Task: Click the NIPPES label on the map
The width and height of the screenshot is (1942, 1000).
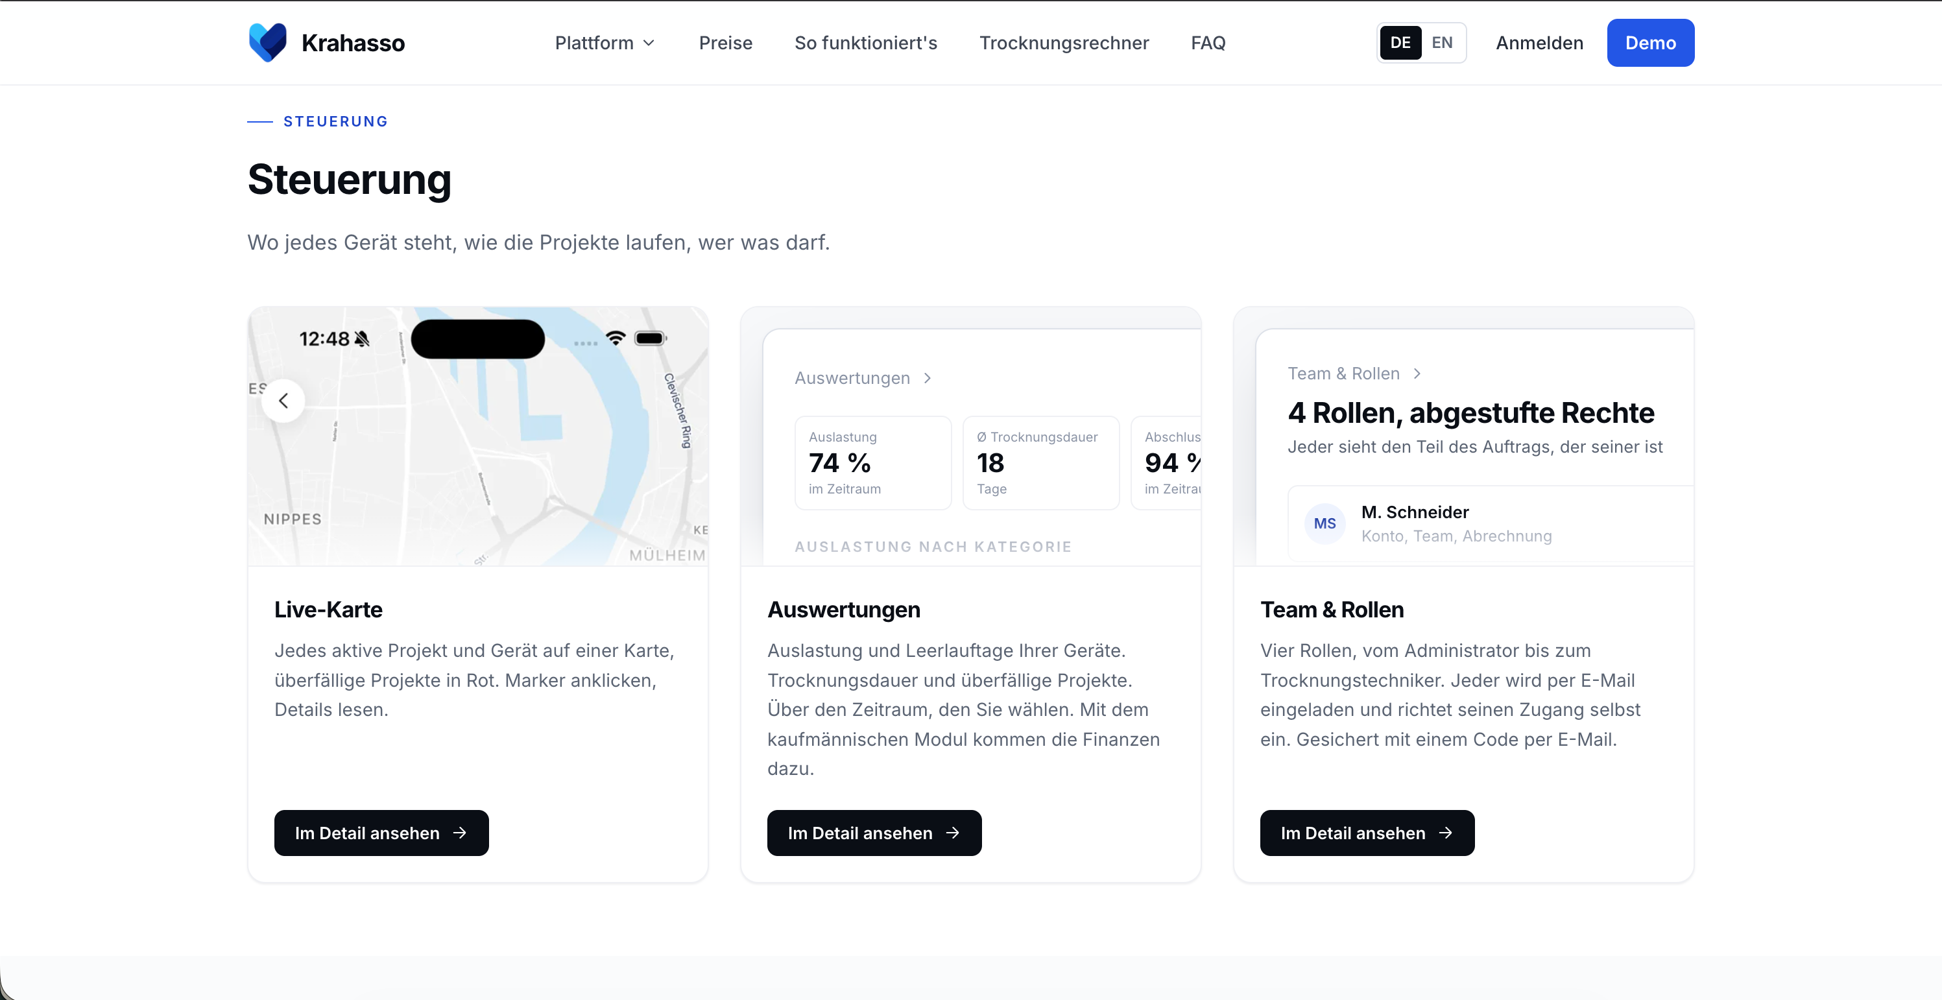Action: click(293, 518)
